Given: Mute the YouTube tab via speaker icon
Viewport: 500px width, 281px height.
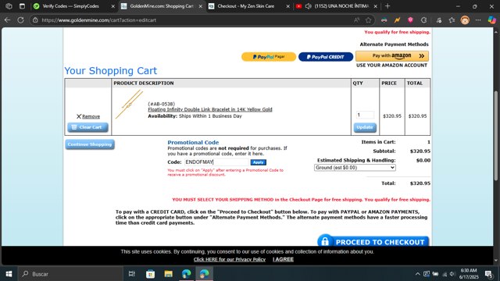Looking at the screenshot, I should [x=308, y=6].
